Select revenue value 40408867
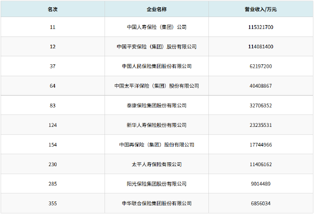This screenshot has width=314, height=214. pos(261,85)
